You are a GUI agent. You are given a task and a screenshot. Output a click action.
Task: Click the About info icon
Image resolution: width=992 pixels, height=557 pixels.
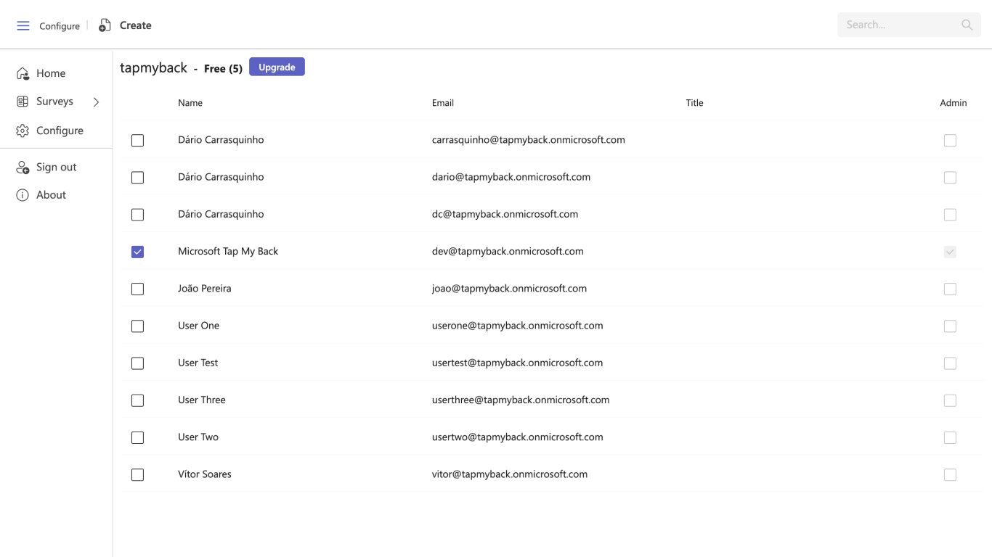[x=23, y=195]
